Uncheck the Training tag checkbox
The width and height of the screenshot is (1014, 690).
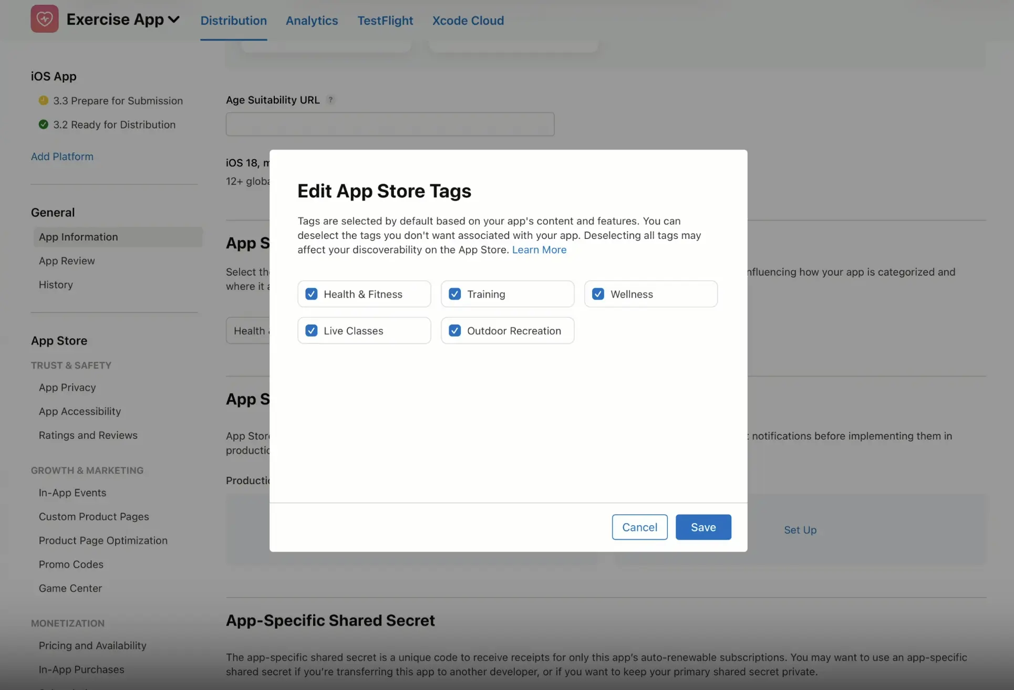pyautogui.click(x=455, y=294)
